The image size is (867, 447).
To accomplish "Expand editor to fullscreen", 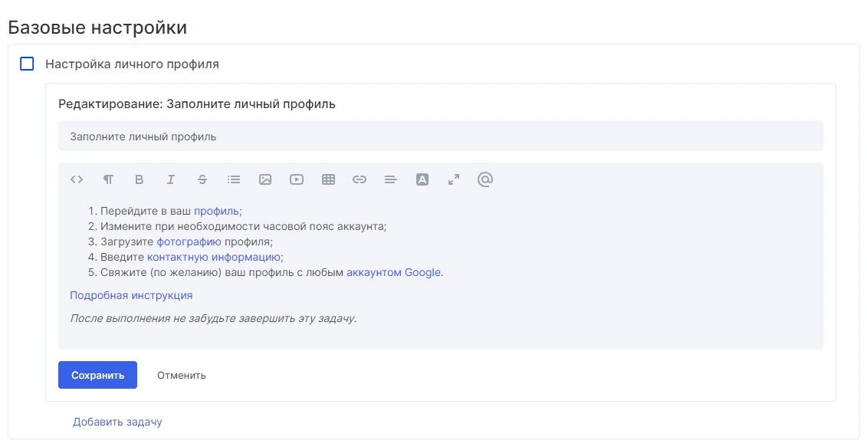I will [454, 179].
